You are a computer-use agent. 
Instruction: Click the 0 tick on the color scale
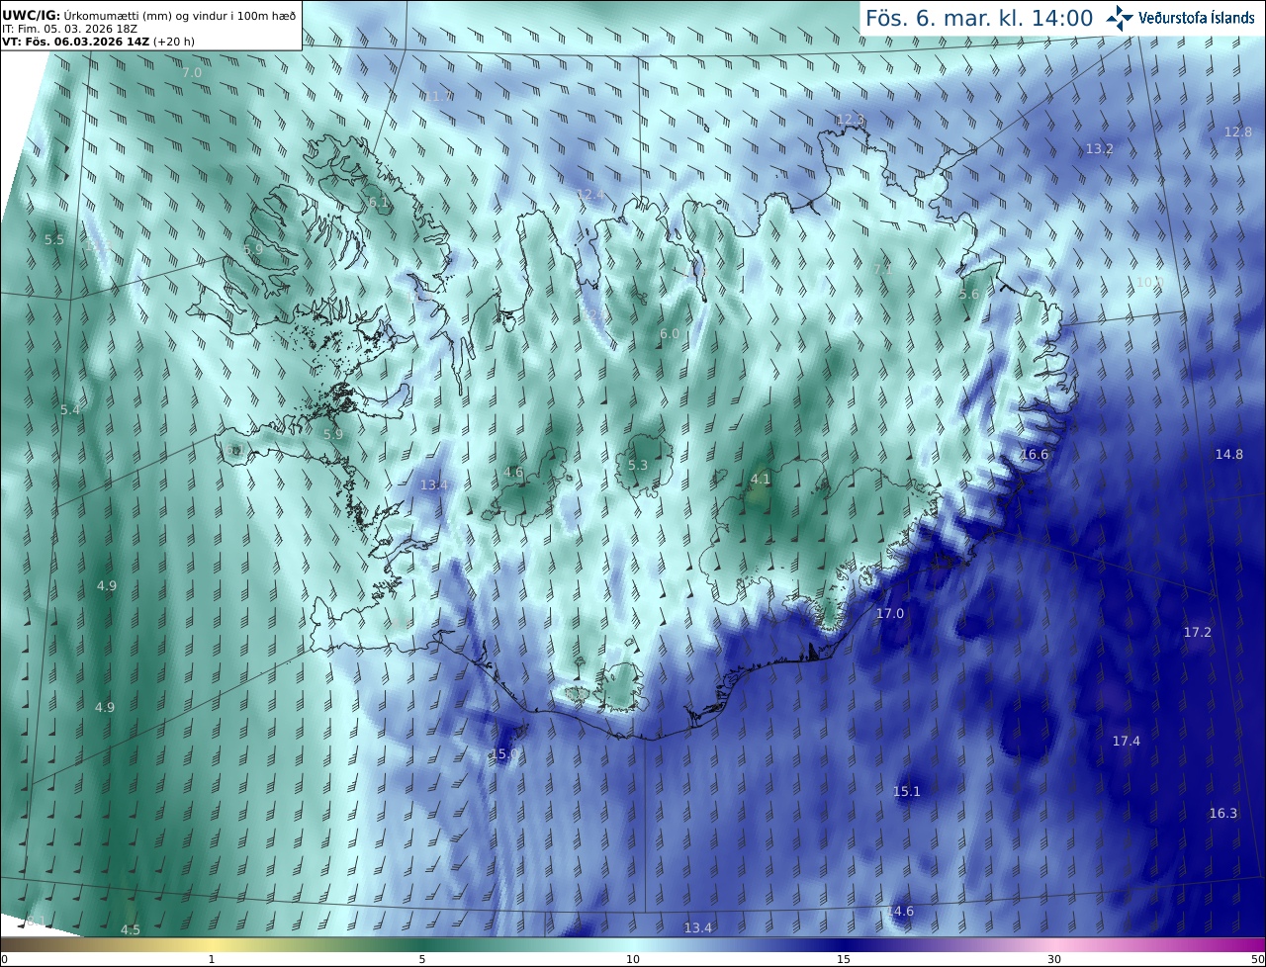tap(4, 959)
